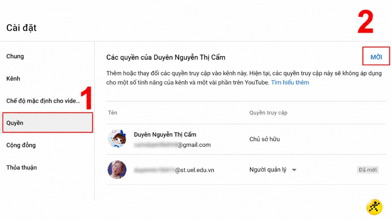This screenshot has width=391, height=220.
Task: Click the name Duyên Nguyễn Thị Cẩm in list
Action: coord(165,135)
